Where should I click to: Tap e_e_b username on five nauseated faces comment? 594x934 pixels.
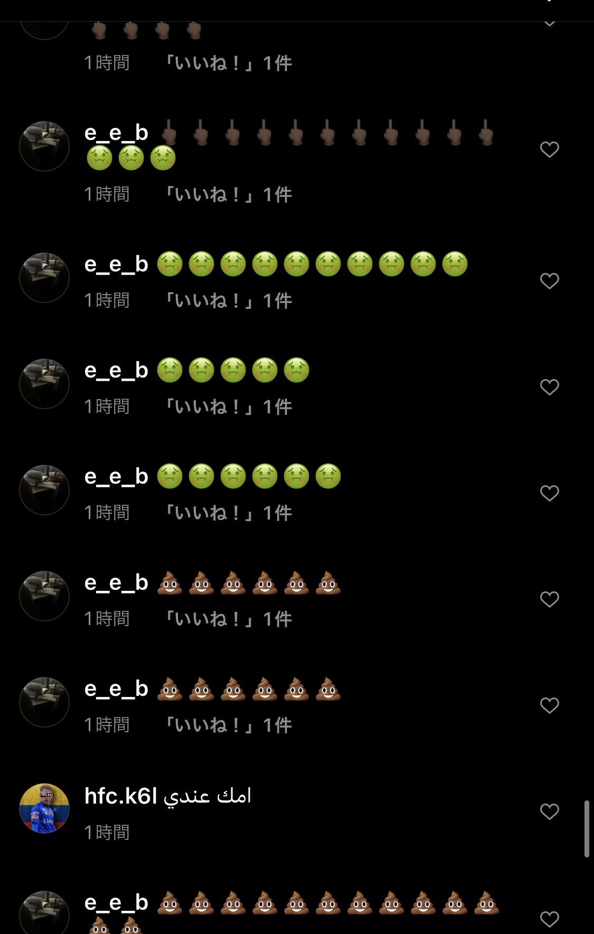116,371
